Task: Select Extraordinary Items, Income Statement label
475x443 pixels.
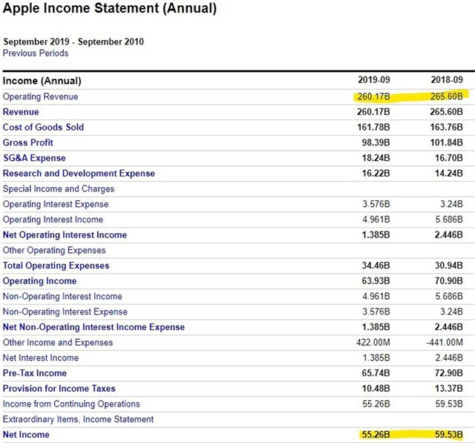Action: click(78, 419)
